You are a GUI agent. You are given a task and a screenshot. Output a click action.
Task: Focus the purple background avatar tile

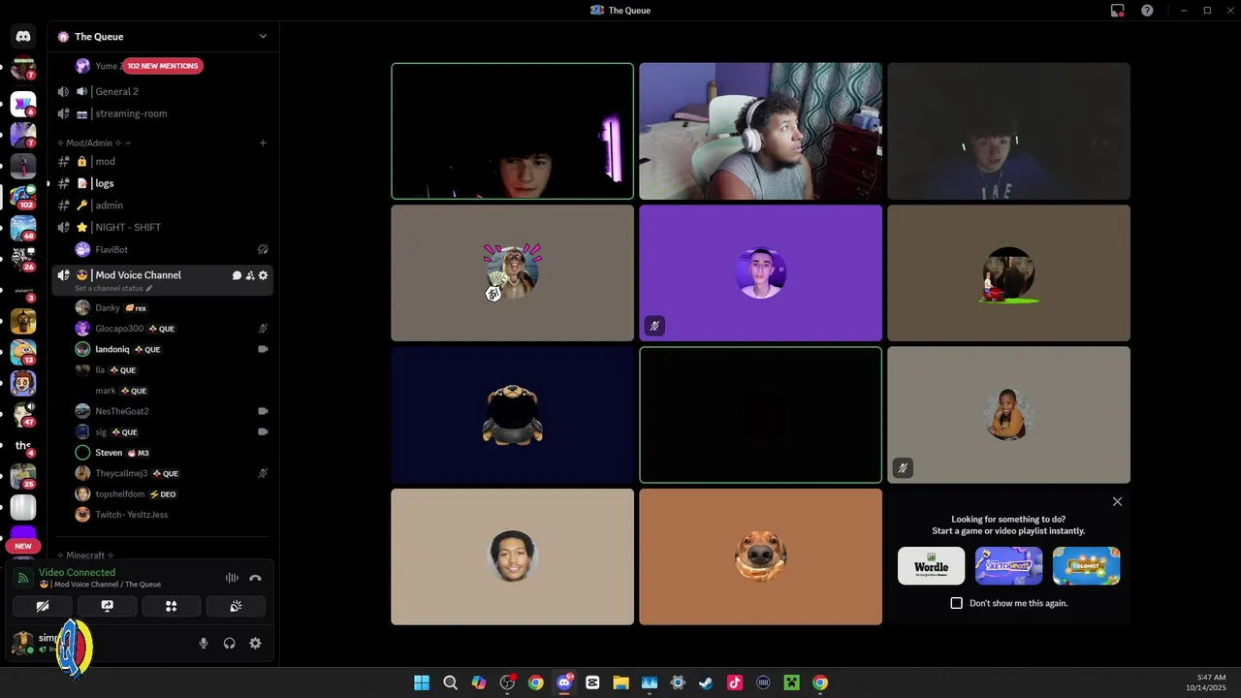pos(760,272)
